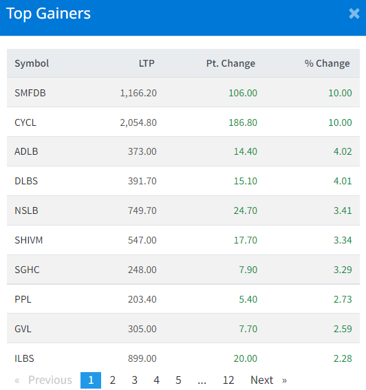Open the SHIVM stock entry

(29, 240)
